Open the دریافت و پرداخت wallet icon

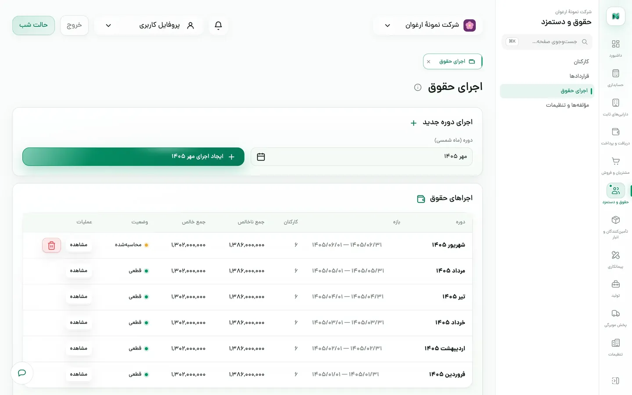point(615,132)
